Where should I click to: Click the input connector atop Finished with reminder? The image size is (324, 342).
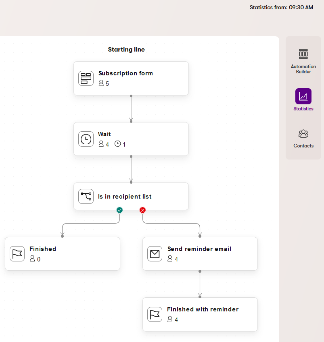tap(200, 296)
